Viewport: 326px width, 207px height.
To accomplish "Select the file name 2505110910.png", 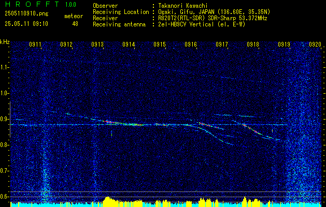I will [x=26, y=13].
